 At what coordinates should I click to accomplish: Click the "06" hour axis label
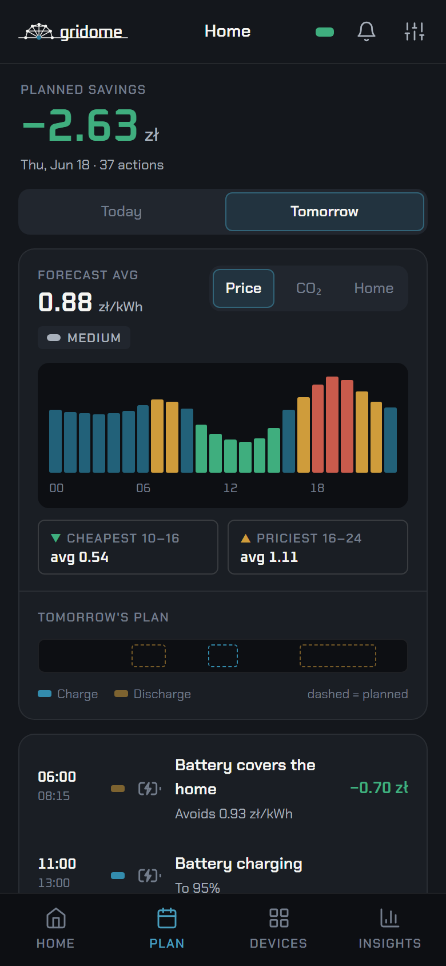(x=144, y=488)
